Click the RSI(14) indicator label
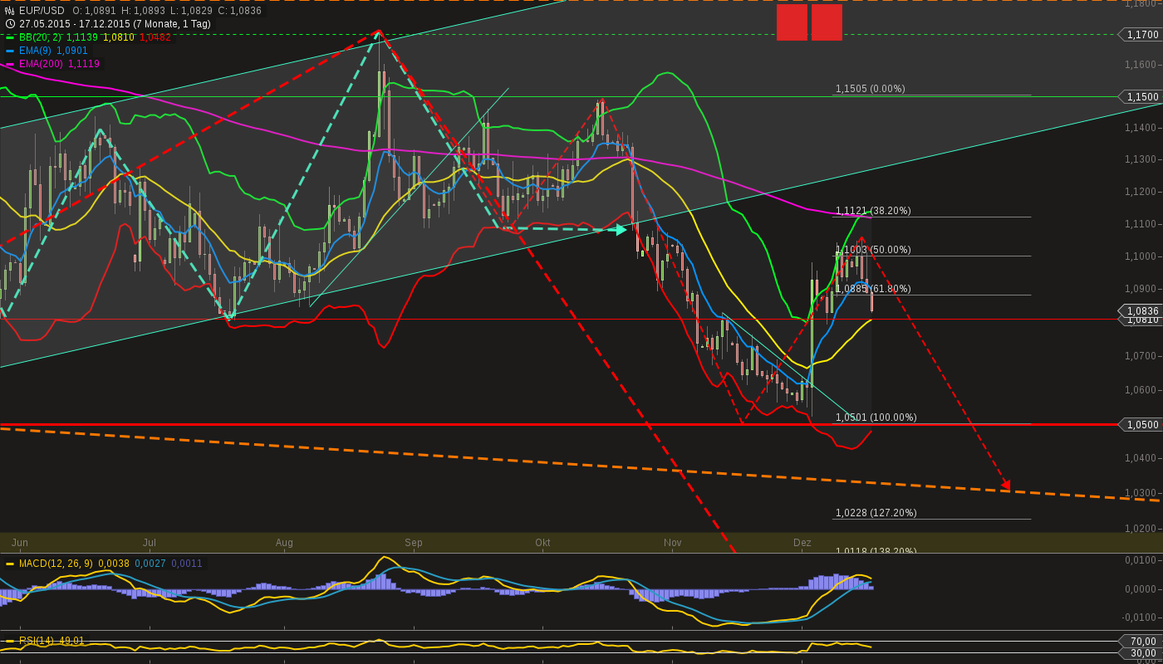Viewport: 1163px width, 664px height. 37,641
